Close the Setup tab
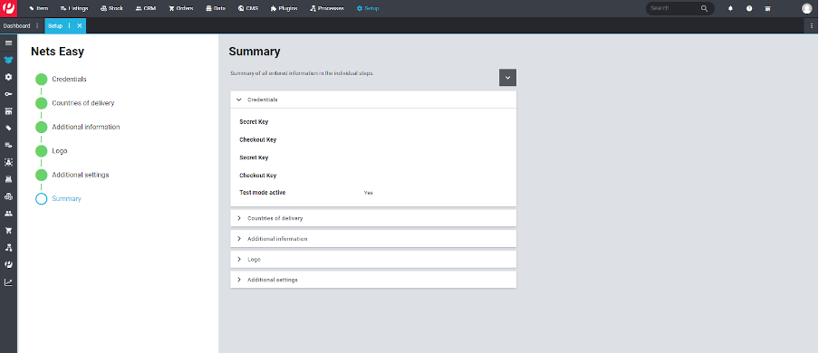Screen dimensions: 819x353 click(x=80, y=25)
